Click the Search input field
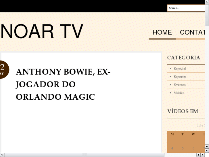The image size is (209, 157). (x=186, y=8)
